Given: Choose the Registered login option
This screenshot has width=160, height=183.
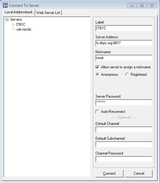Looking at the screenshot, I should tap(127, 74).
